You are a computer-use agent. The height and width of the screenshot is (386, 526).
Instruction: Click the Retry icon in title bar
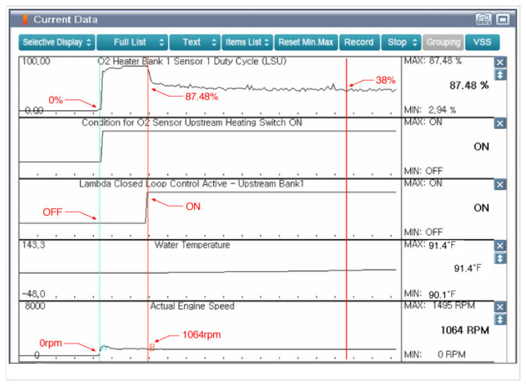click(x=484, y=20)
